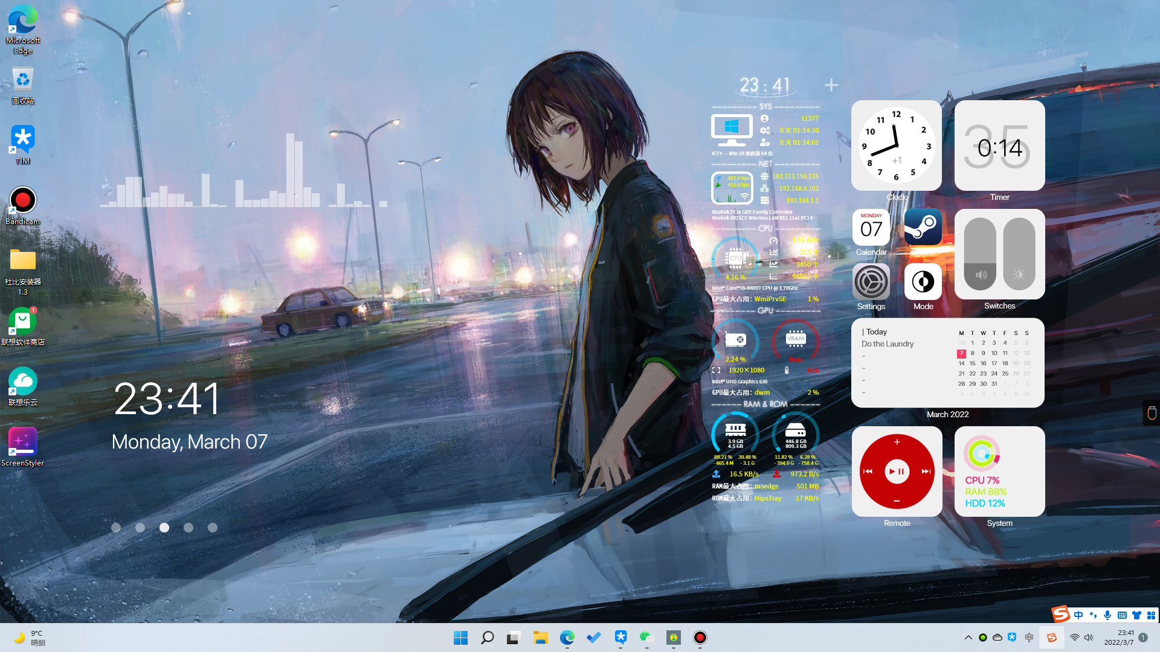
Task: Click WeChat icon in the taskbar
Action: click(646, 638)
